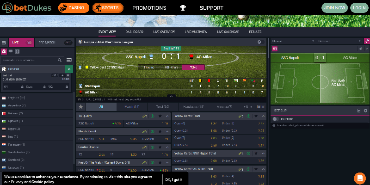Open the bet slip calculator icon
The height and width of the screenshot is (185, 370).
pos(359,111)
